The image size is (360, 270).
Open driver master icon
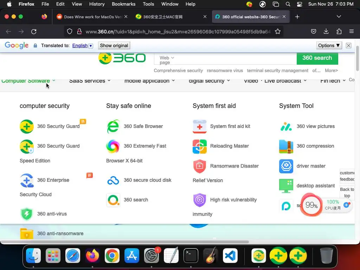(286, 166)
